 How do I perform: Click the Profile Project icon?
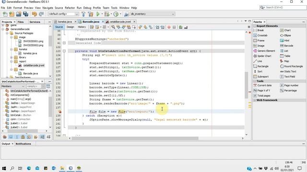coord(116,14)
